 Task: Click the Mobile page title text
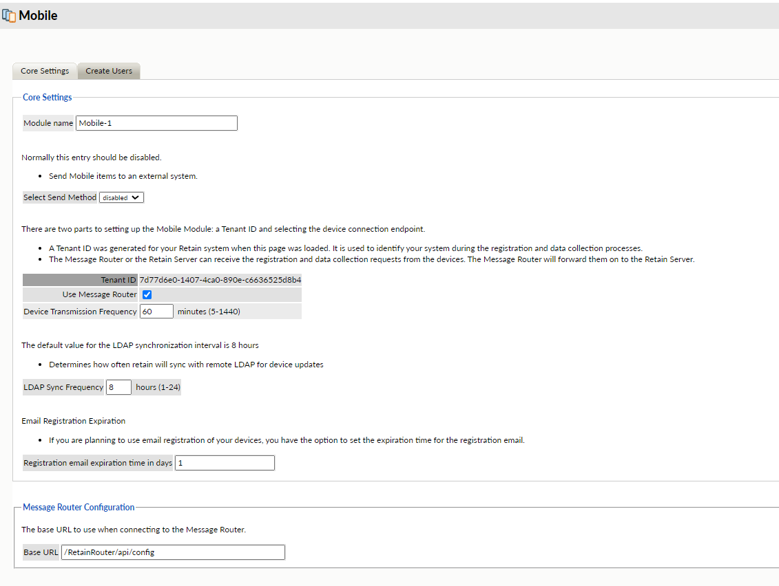pos(38,15)
